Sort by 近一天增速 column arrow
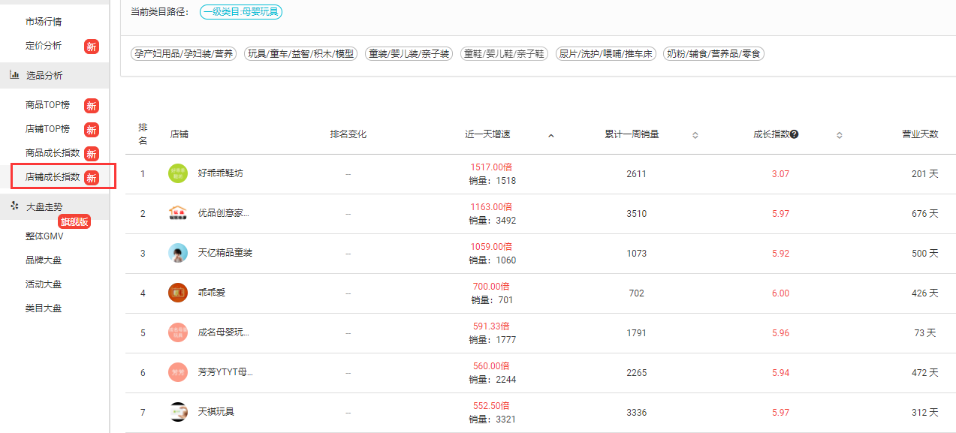This screenshot has height=433, width=956. point(551,136)
